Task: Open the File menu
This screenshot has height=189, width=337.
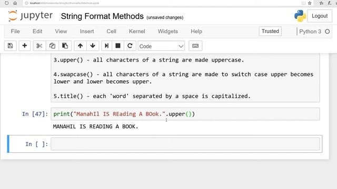Action: tap(15, 31)
